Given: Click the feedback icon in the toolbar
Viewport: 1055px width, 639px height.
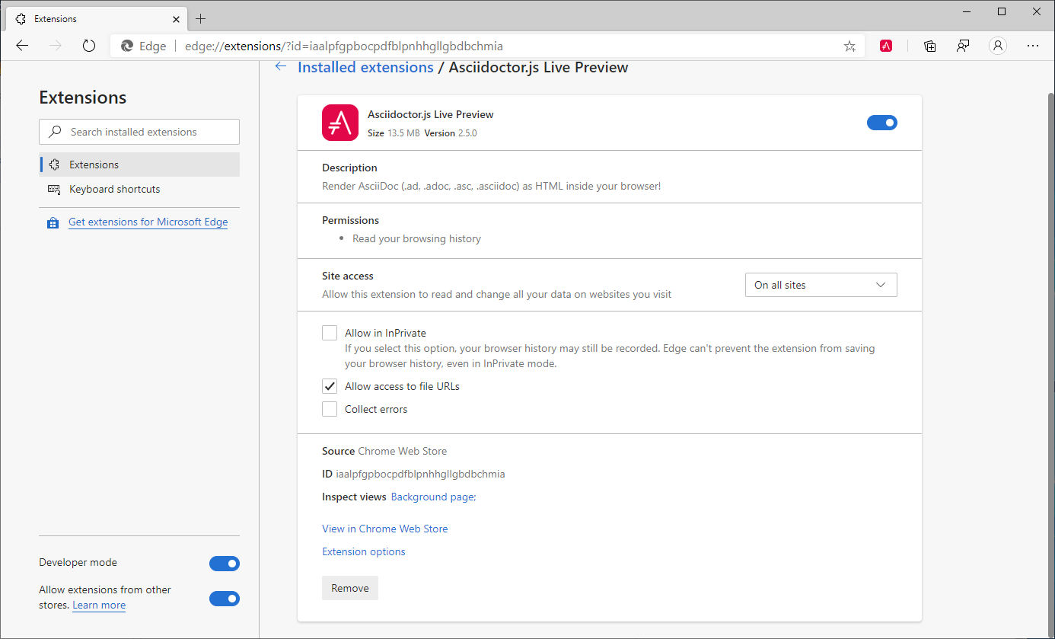Looking at the screenshot, I should (963, 46).
